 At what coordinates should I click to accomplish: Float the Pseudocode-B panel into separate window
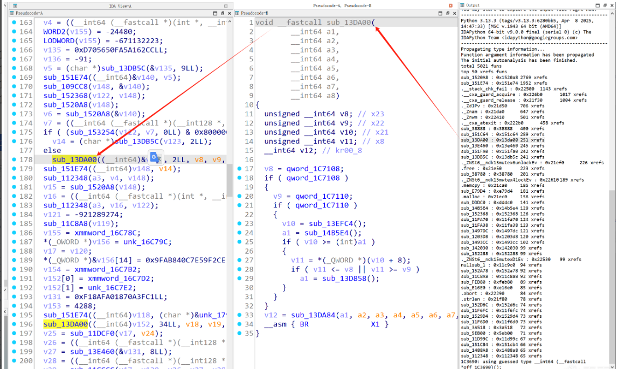(x=447, y=13)
